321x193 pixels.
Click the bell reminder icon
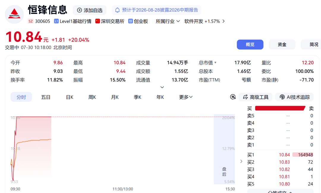click(117, 10)
